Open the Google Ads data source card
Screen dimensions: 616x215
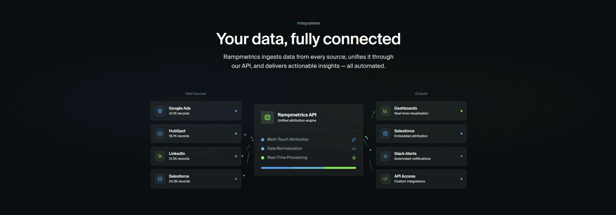click(196, 111)
